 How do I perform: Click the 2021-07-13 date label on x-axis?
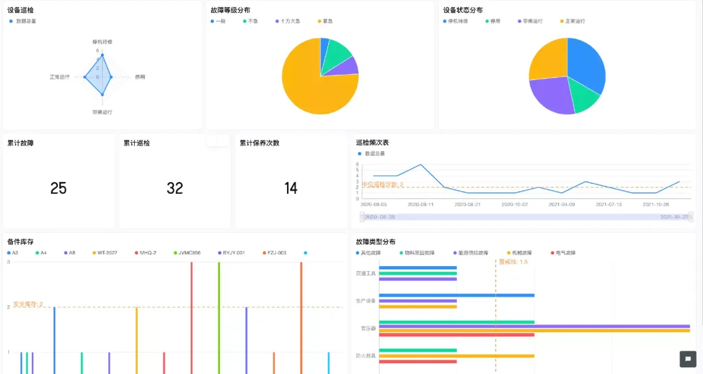(x=609, y=204)
